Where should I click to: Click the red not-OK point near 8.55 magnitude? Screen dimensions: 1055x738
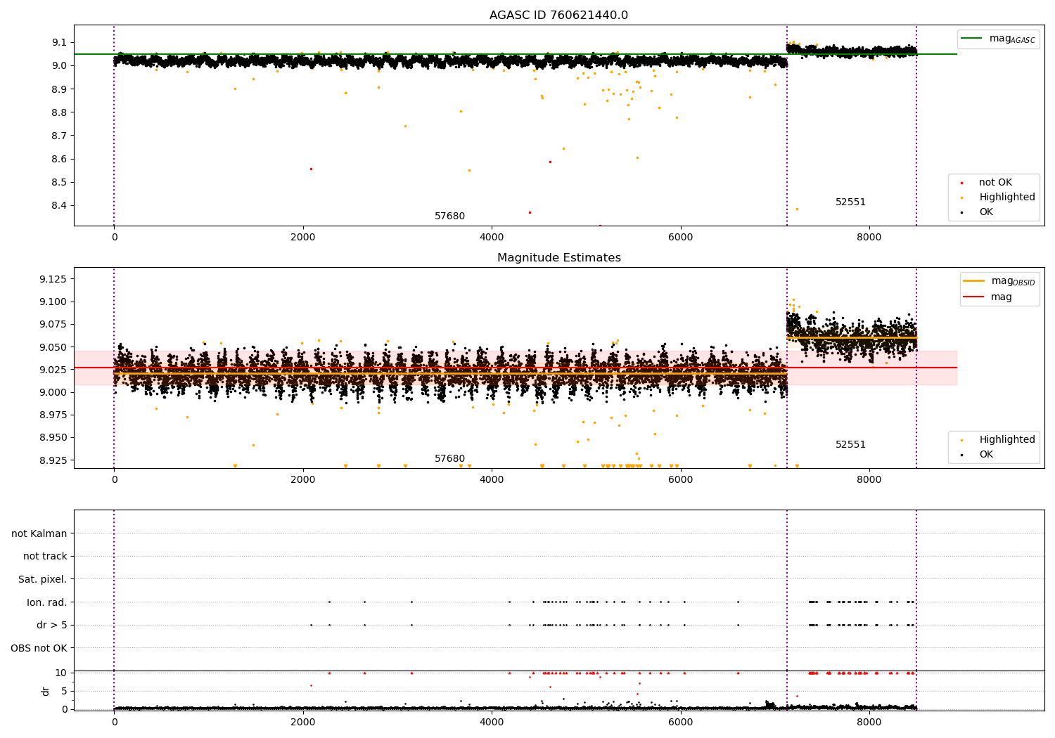pyautogui.click(x=311, y=169)
